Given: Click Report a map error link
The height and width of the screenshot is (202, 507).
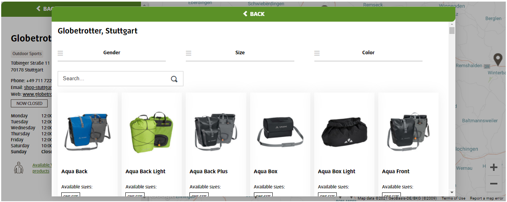Looking at the screenshot, I should tap(487, 198).
